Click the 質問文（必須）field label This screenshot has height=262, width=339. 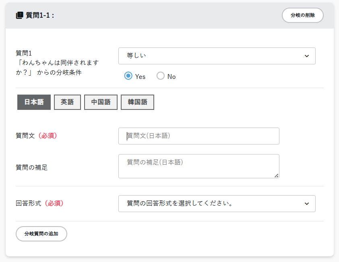(36, 136)
